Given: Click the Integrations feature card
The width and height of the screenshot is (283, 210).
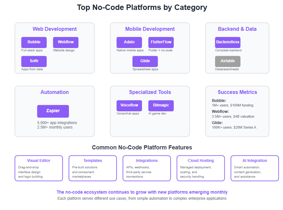Looking at the screenshot, I should click(147, 168).
